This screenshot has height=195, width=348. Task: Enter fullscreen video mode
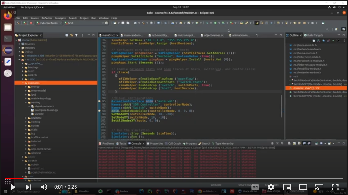(335, 187)
